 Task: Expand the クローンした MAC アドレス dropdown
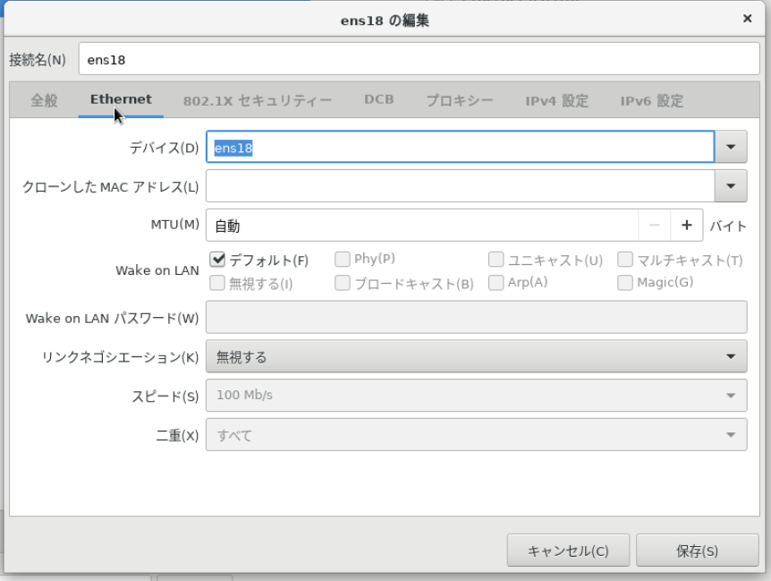click(729, 186)
